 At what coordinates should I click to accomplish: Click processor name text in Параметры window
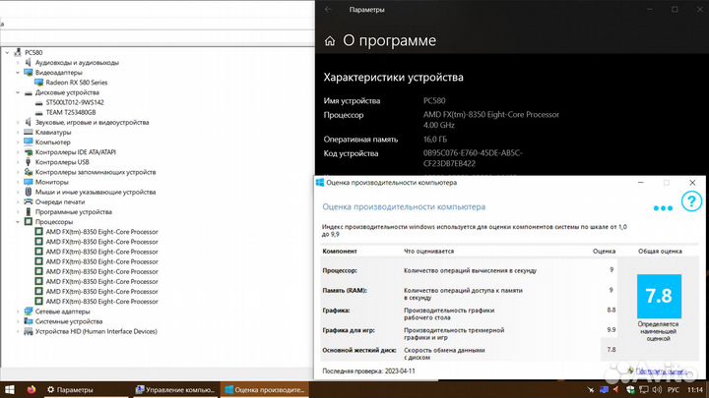pyautogui.click(x=491, y=120)
